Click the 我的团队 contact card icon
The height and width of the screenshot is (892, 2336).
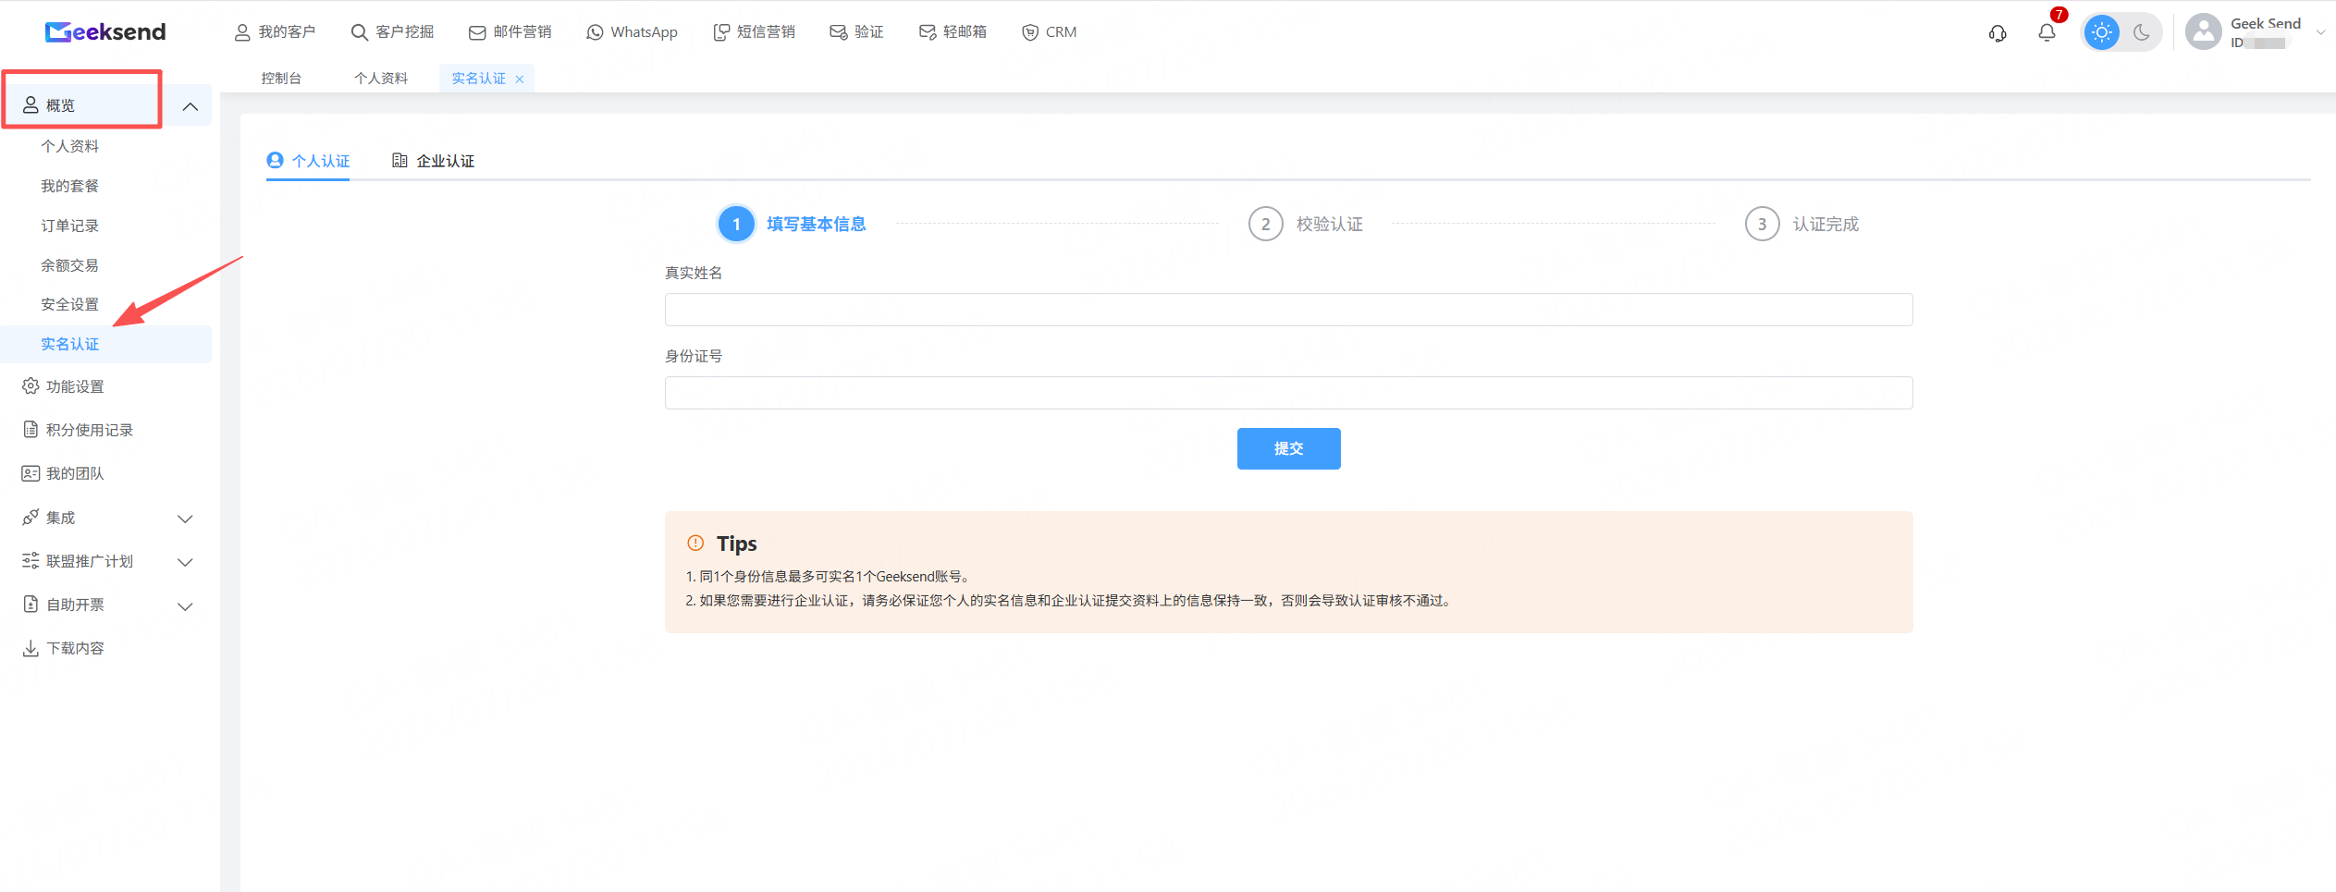point(31,473)
